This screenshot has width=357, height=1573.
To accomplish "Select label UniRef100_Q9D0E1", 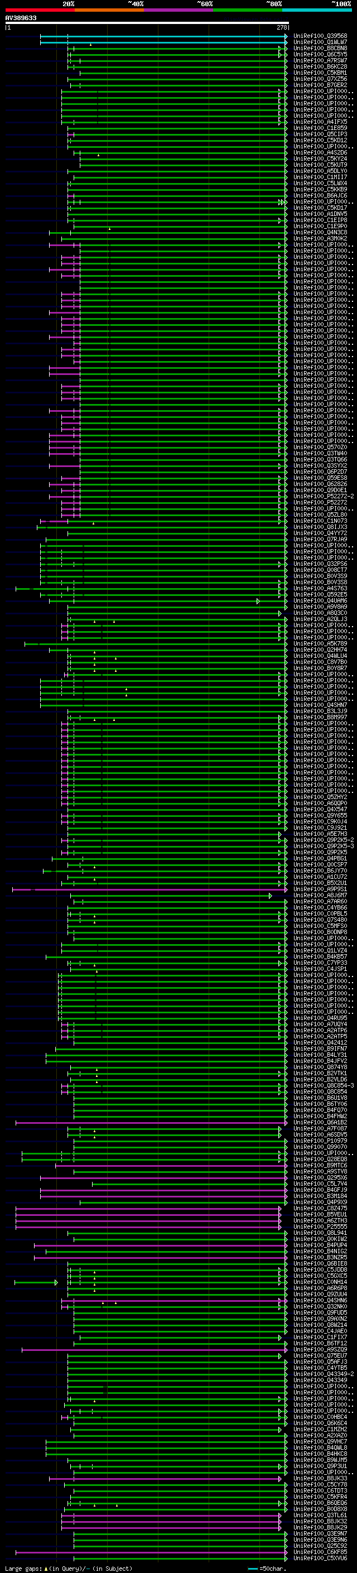I will 320,490.
